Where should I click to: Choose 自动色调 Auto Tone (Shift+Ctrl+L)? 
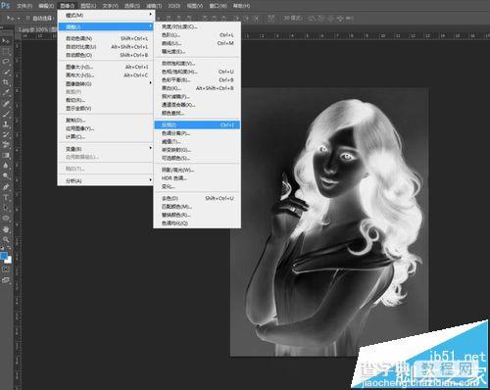(x=106, y=38)
